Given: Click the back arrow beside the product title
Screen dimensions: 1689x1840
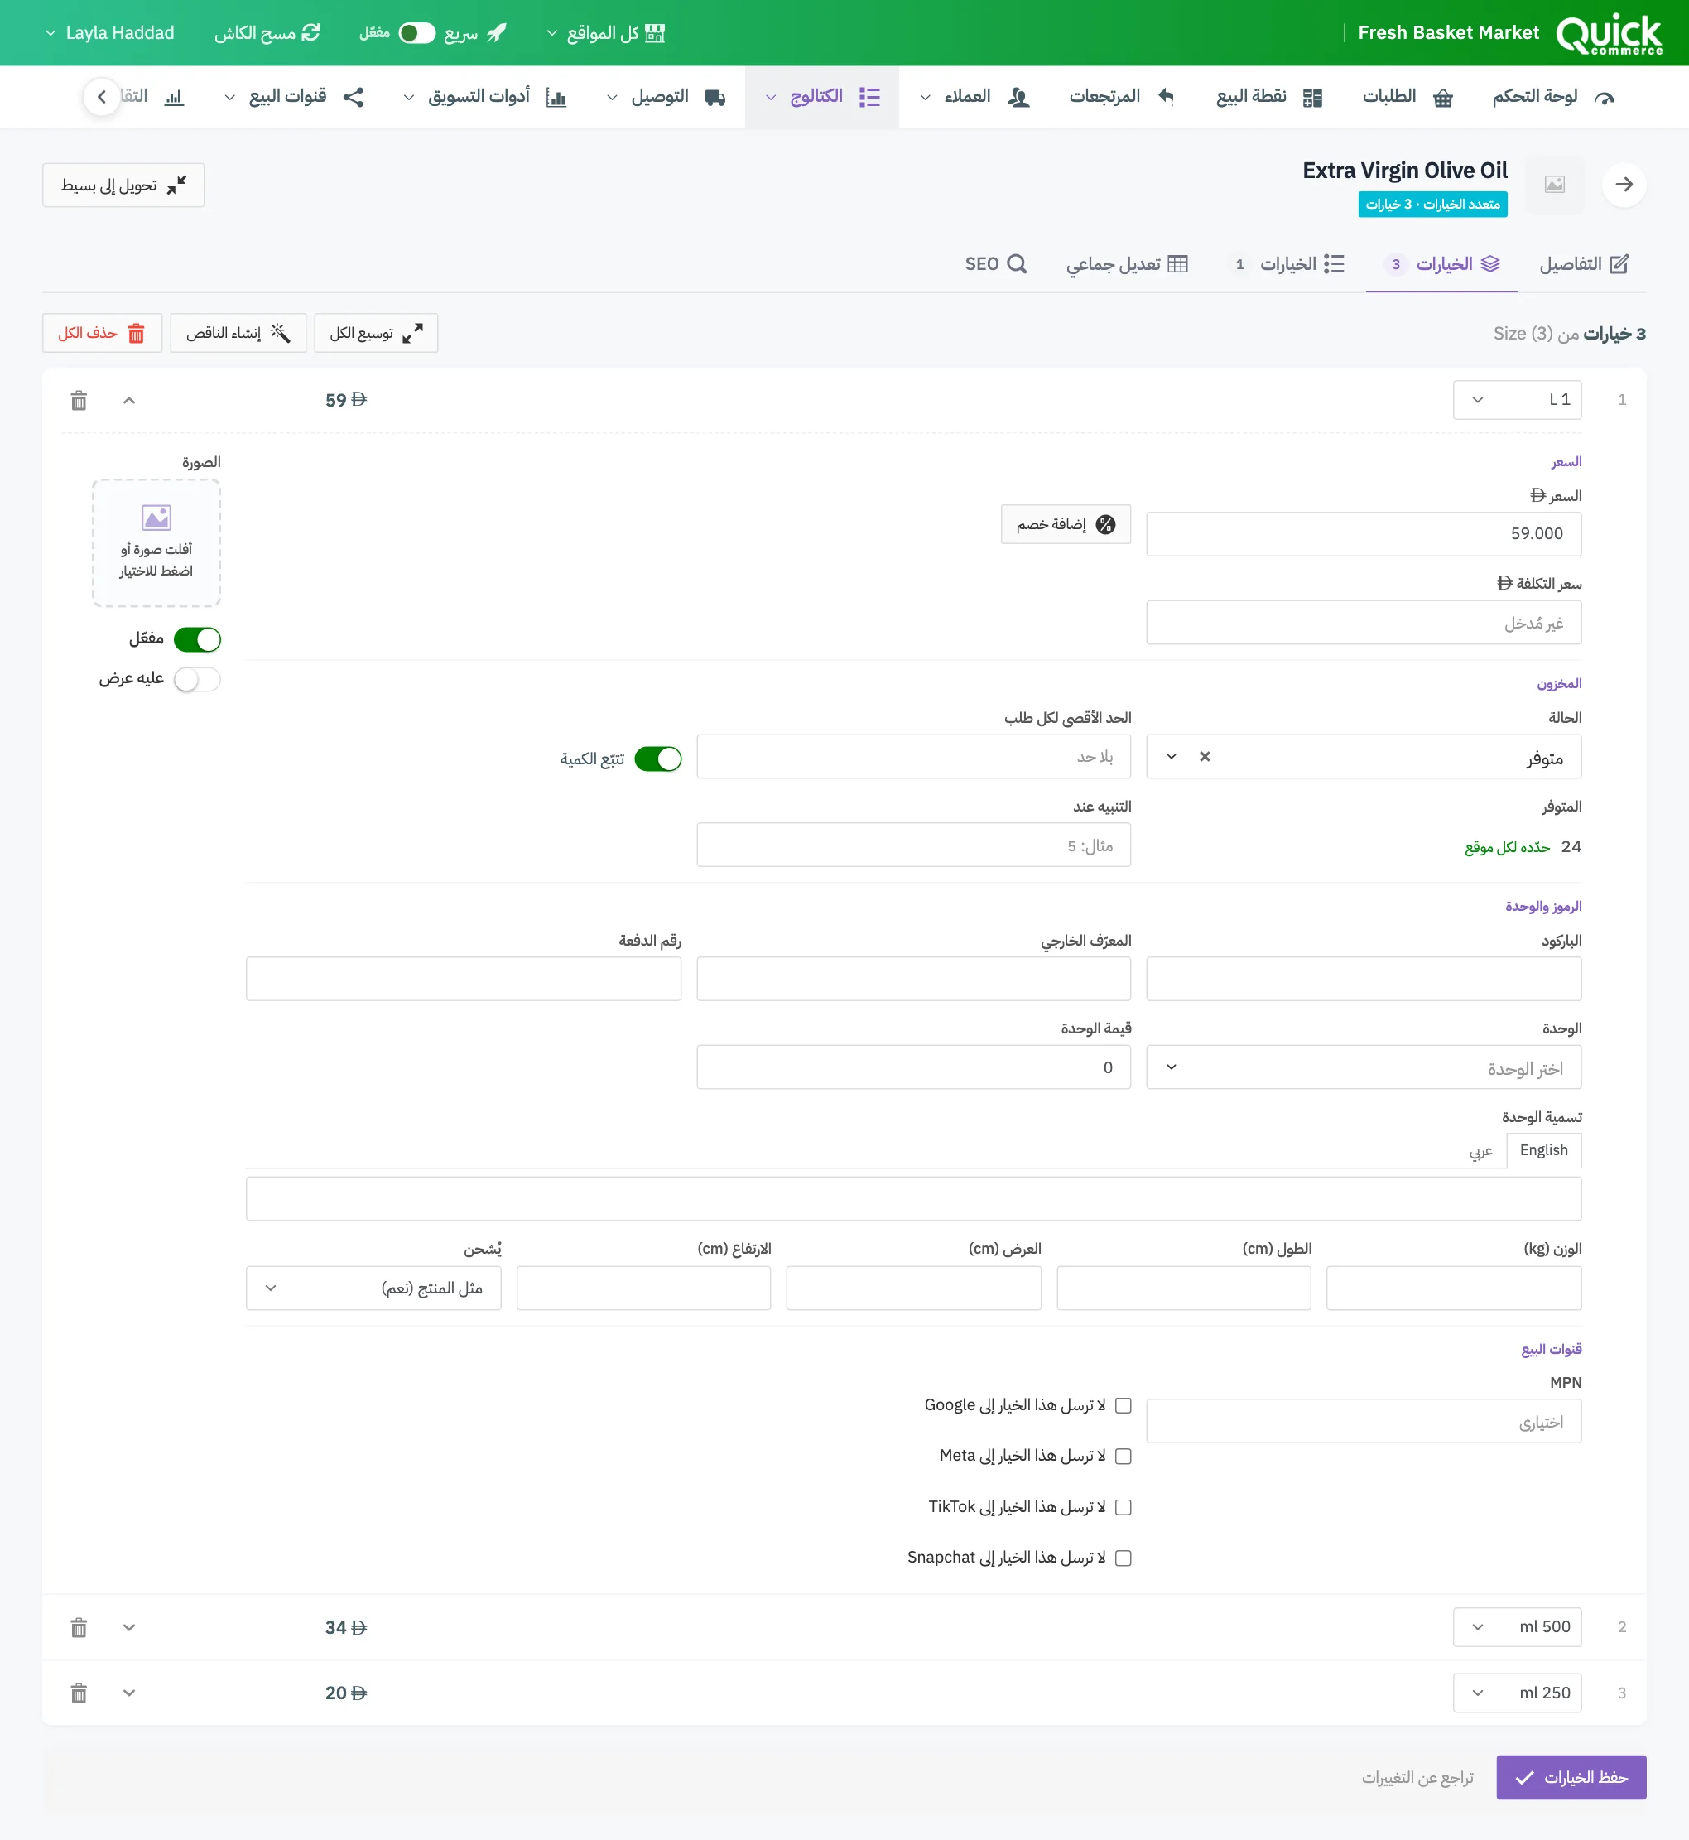Looking at the screenshot, I should 1624,185.
